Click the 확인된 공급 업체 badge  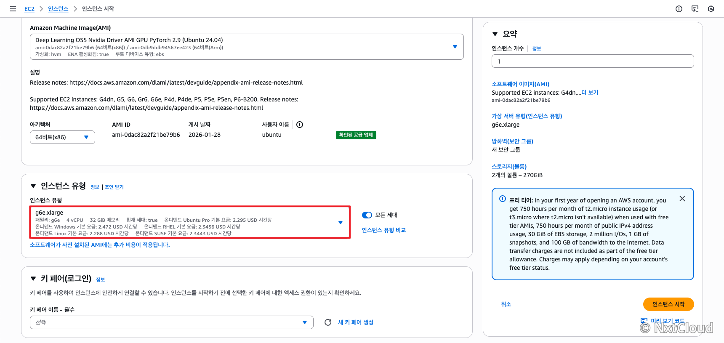[356, 135]
